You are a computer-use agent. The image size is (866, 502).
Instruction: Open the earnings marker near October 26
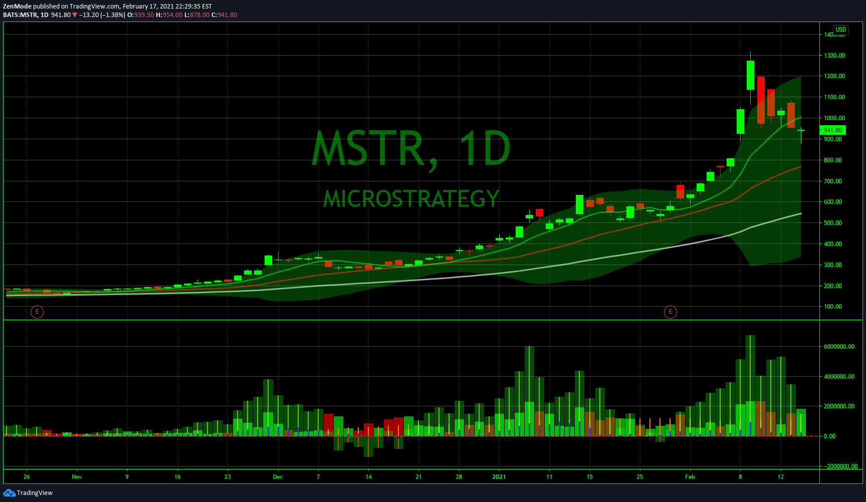(37, 312)
